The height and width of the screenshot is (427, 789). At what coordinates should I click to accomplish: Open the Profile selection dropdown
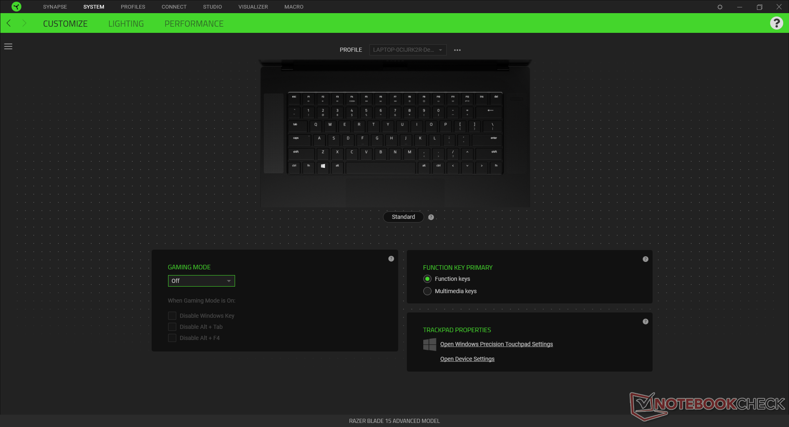click(408, 50)
